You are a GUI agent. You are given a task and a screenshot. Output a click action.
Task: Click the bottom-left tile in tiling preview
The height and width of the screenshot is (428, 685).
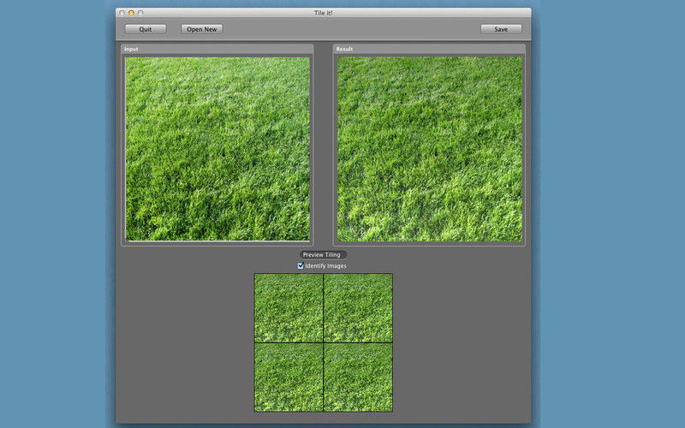(289, 377)
